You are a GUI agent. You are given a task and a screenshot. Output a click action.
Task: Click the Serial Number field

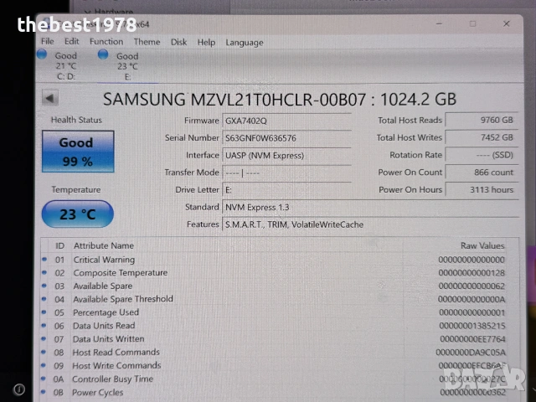pos(286,138)
